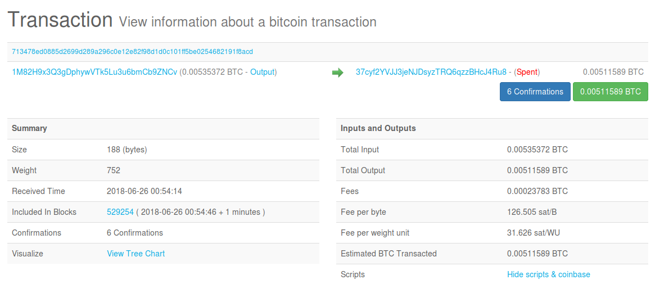Click the Summary table header
This screenshot has height=284, width=655.
(29, 128)
